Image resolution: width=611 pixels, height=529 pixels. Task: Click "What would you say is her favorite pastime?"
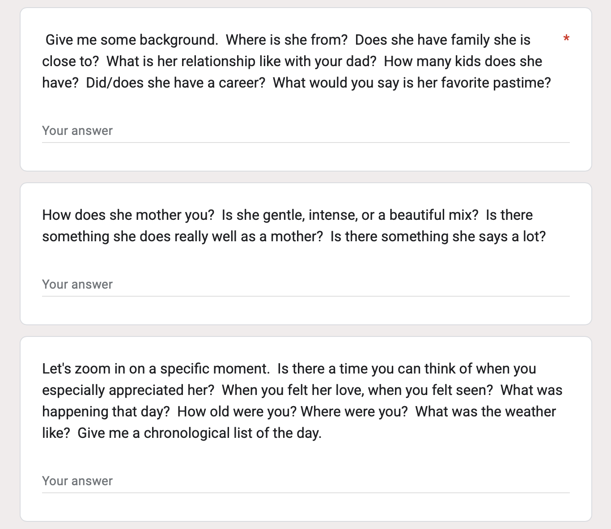point(412,83)
